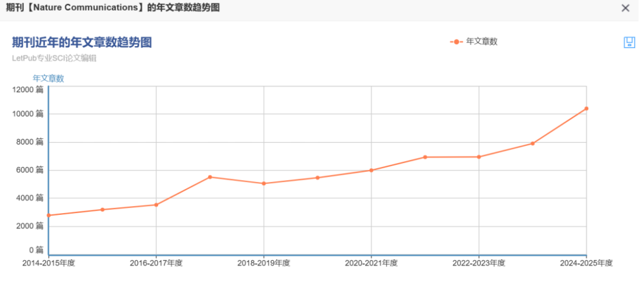Click the data point at 2020-2021年度

tap(372, 170)
